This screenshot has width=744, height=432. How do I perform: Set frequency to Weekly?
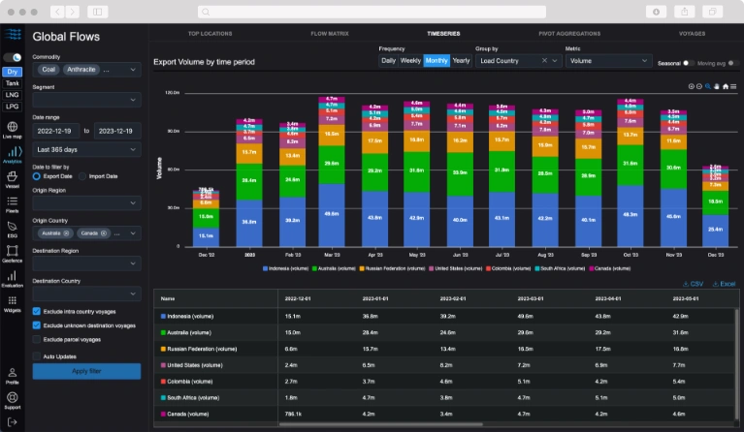410,61
